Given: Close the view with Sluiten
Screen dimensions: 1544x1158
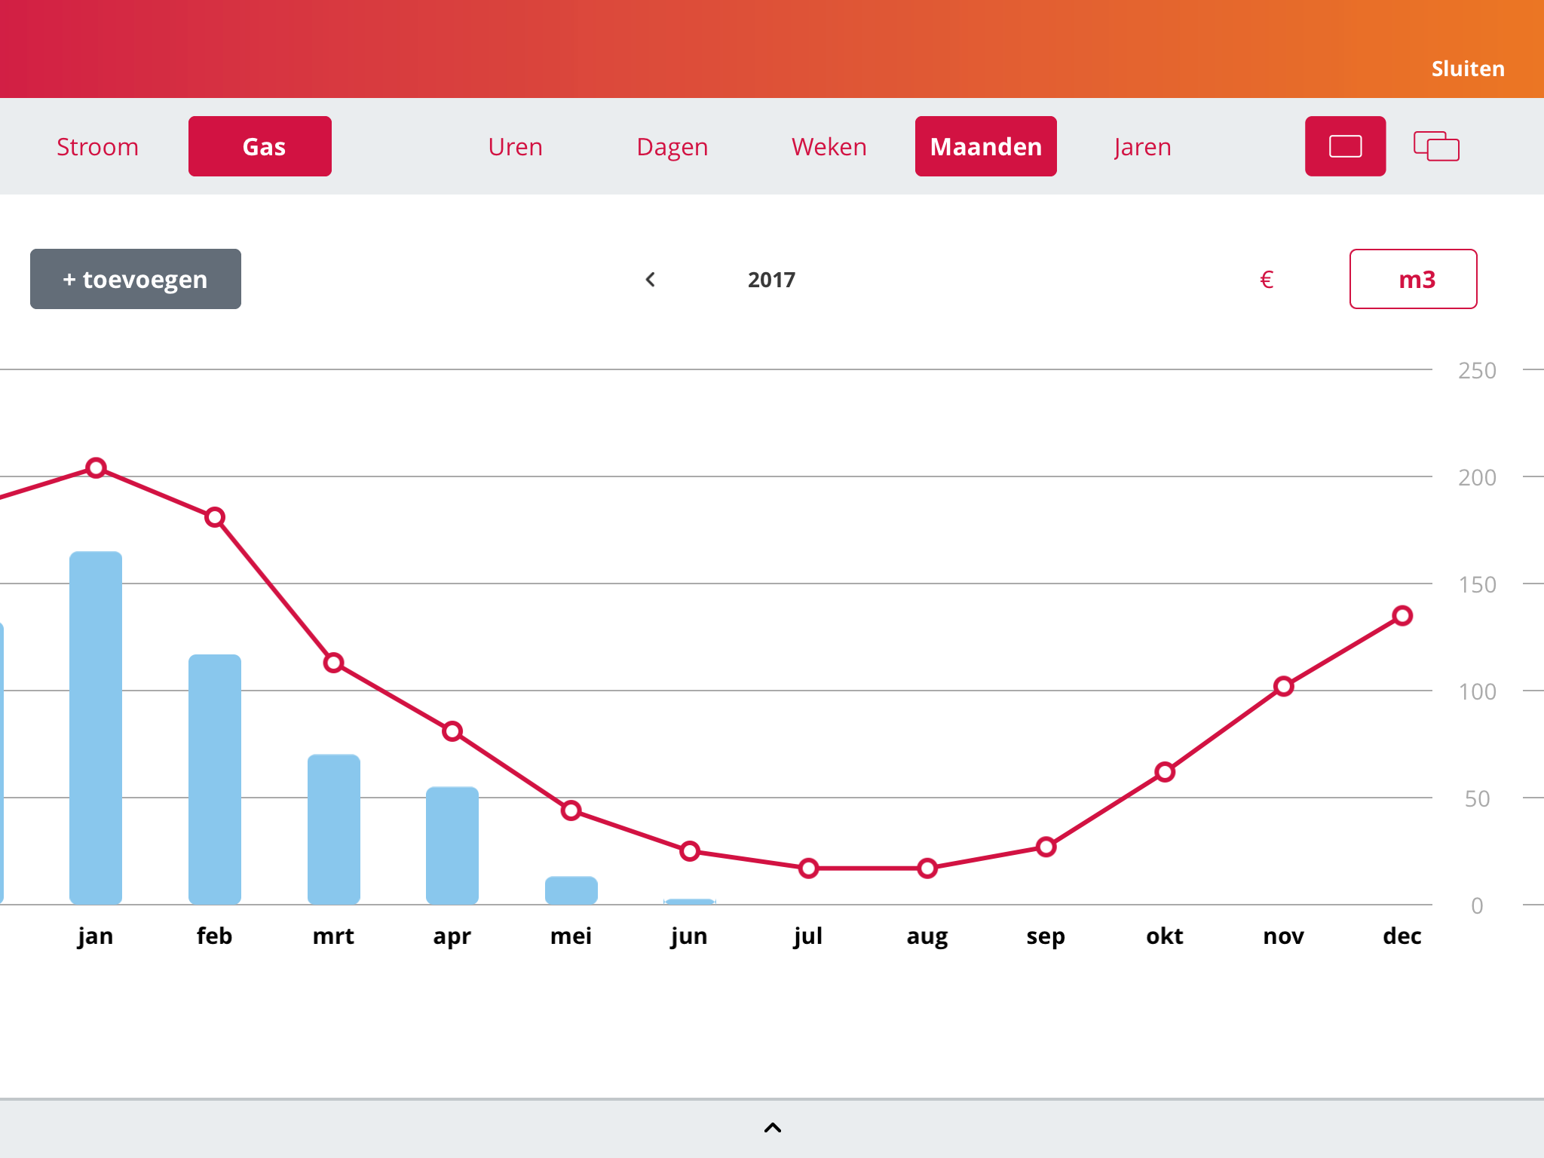Looking at the screenshot, I should 1467,69.
